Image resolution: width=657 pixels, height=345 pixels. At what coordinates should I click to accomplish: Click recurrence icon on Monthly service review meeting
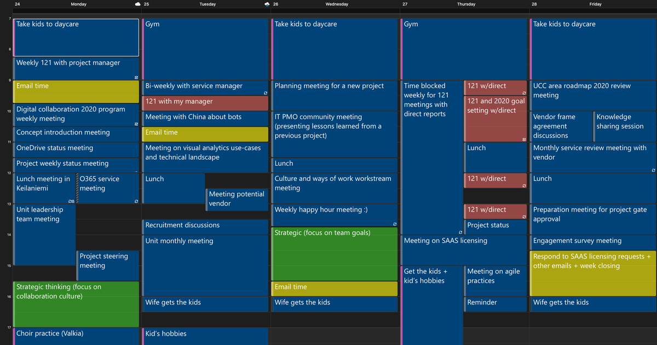(653, 171)
